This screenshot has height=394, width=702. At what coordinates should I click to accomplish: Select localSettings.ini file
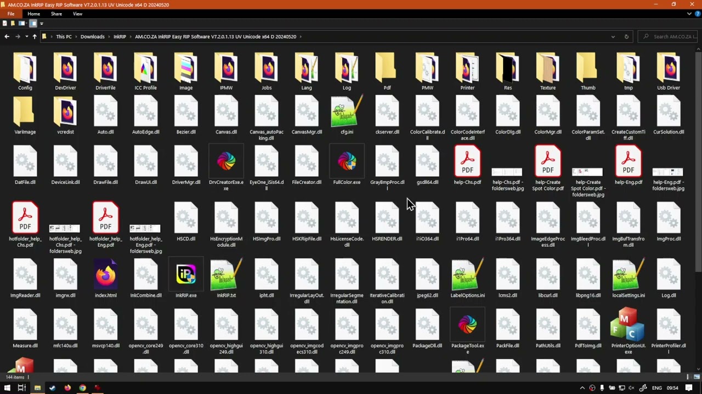pyautogui.click(x=628, y=279)
